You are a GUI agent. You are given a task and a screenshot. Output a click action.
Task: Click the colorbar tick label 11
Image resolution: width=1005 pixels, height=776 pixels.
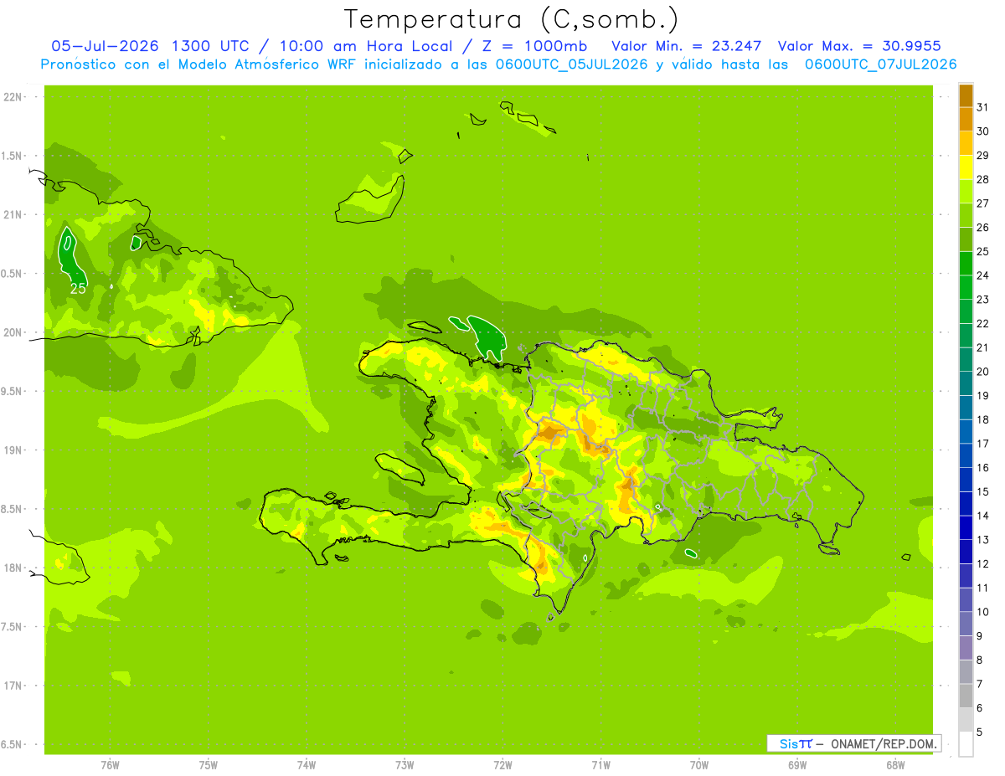coord(982,588)
